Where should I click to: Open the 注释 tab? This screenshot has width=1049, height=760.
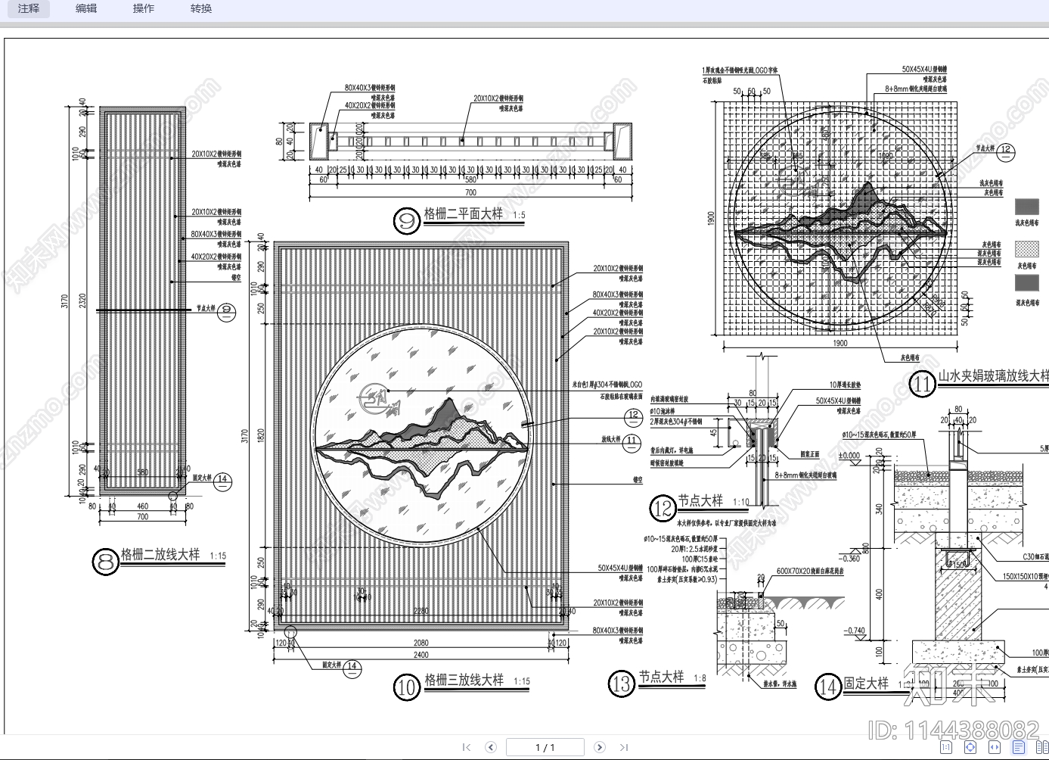29,9
